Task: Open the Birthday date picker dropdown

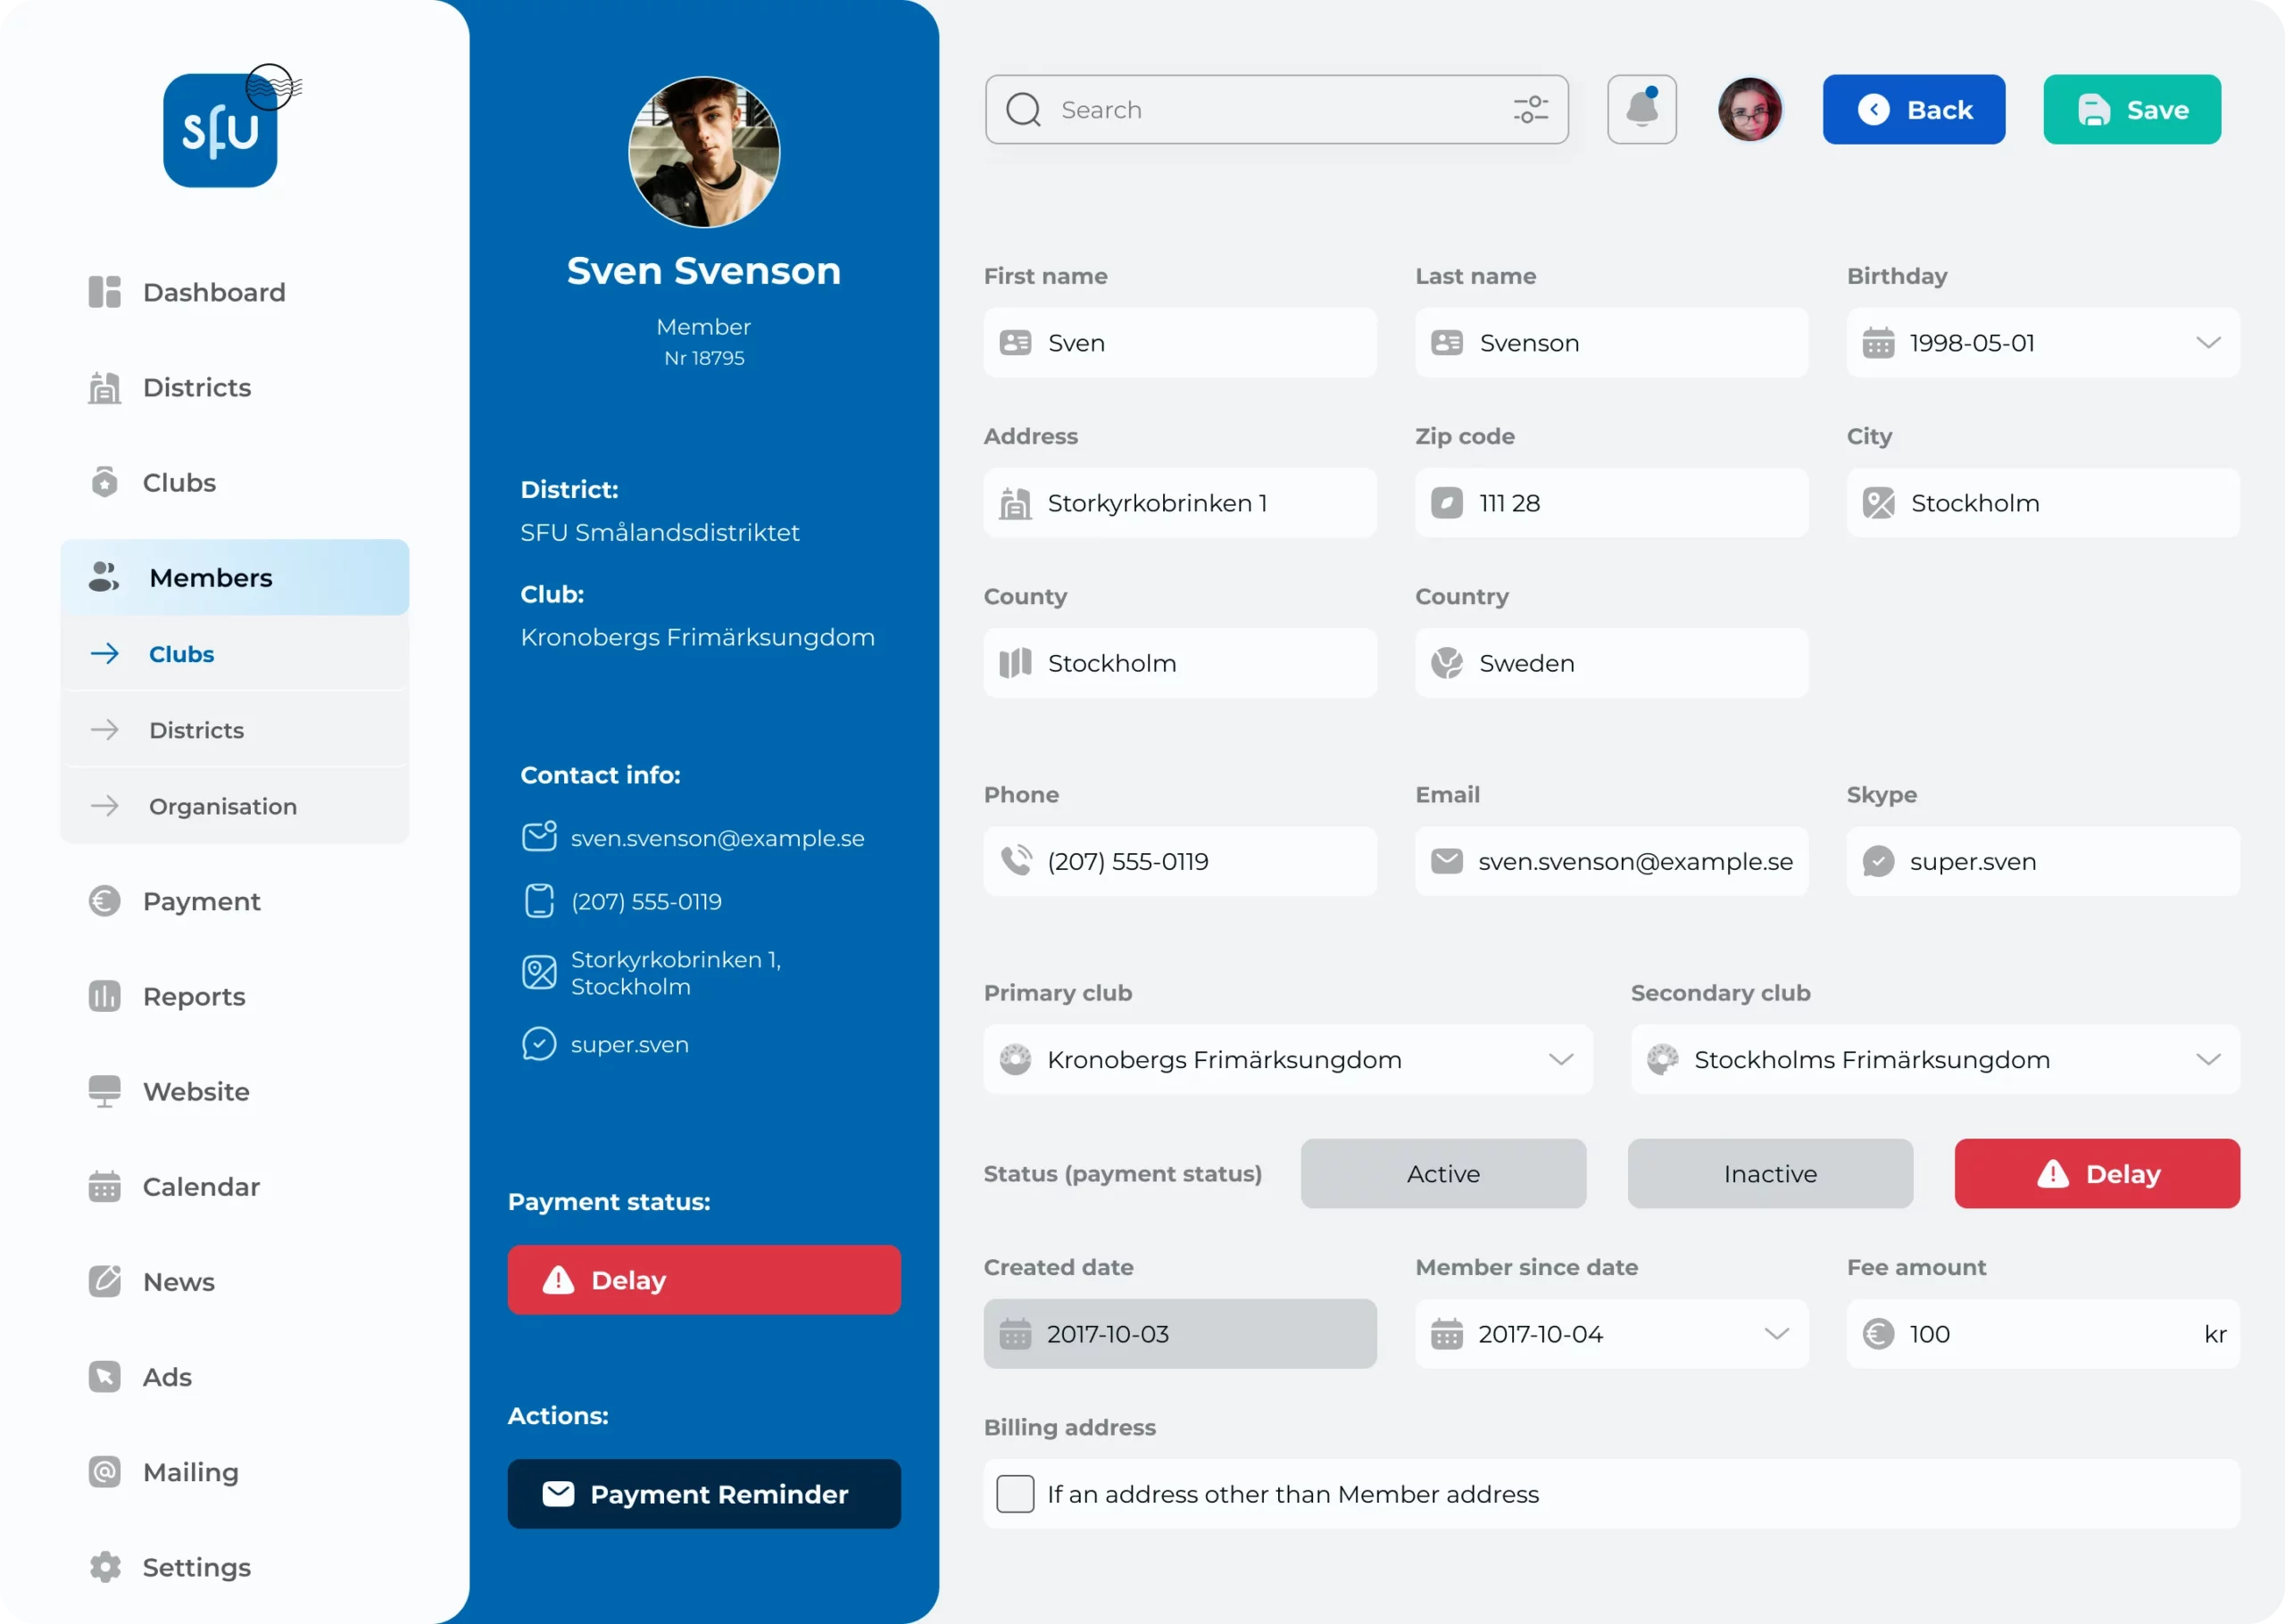Action: click(2210, 342)
